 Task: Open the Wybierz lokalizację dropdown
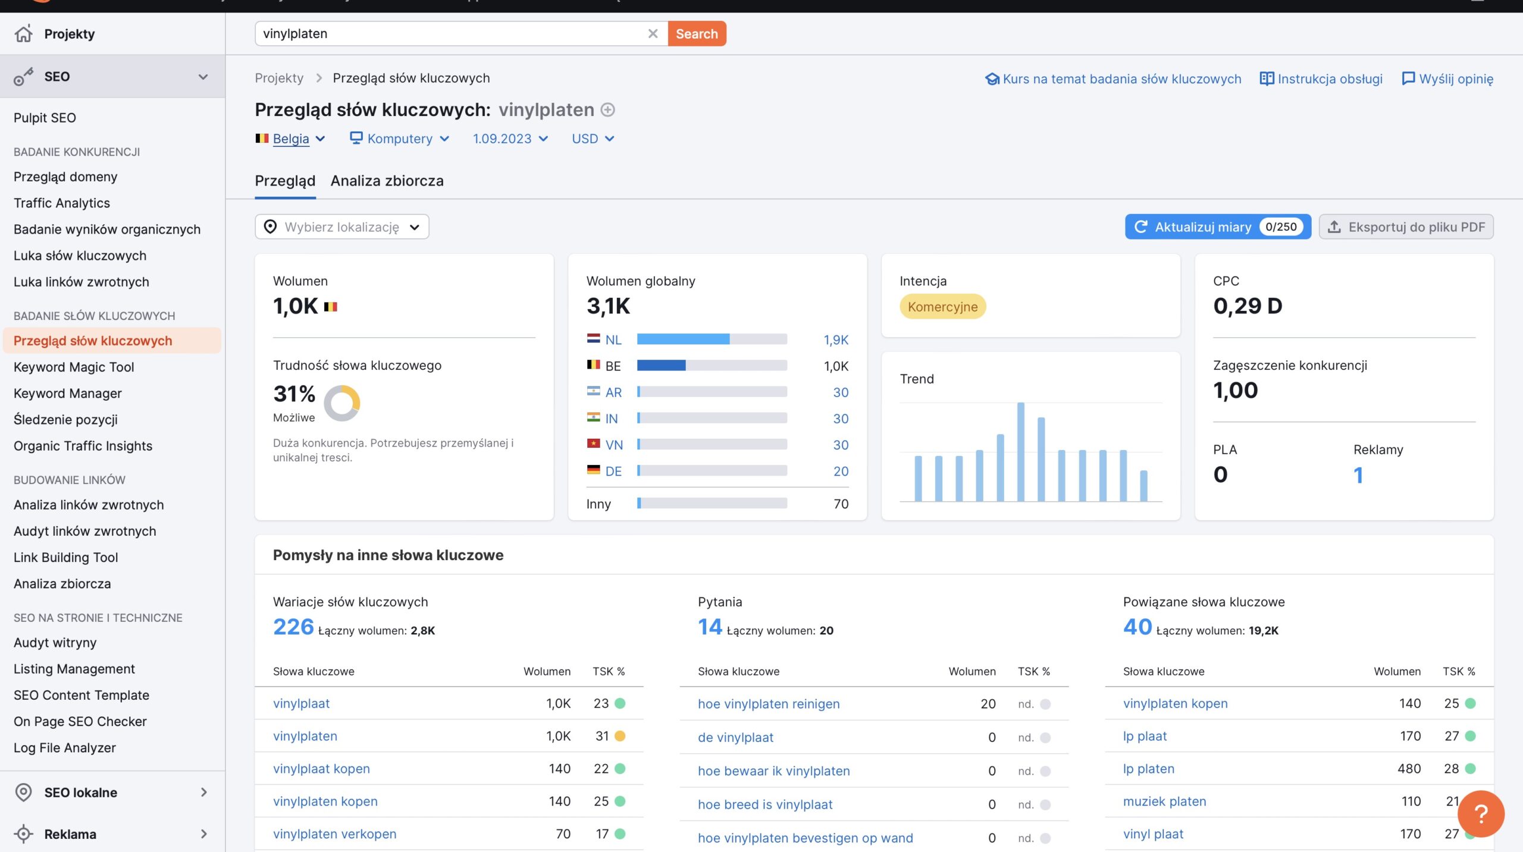[342, 227]
